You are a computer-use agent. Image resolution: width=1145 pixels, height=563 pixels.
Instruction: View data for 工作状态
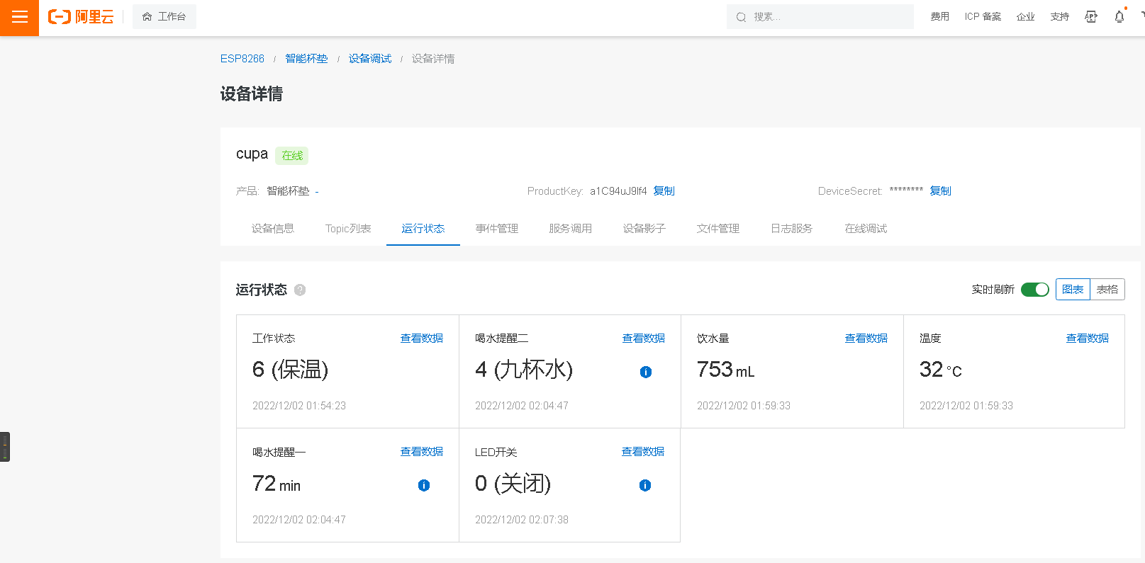pos(422,339)
